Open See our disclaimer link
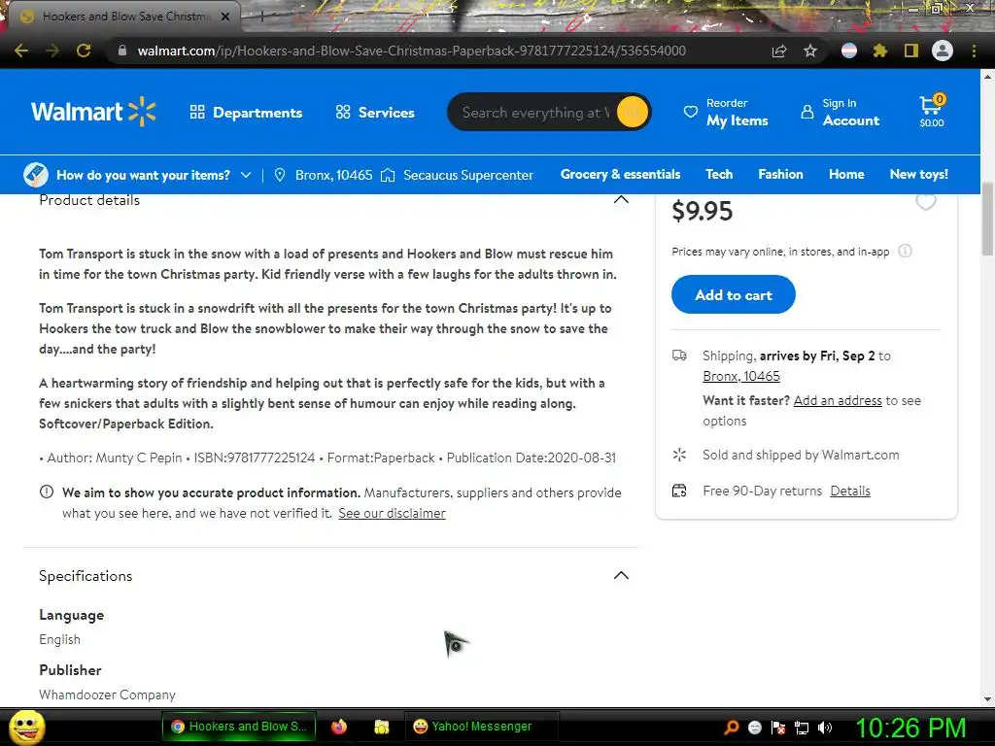Viewport: 995px width, 746px height. [392, 513]
